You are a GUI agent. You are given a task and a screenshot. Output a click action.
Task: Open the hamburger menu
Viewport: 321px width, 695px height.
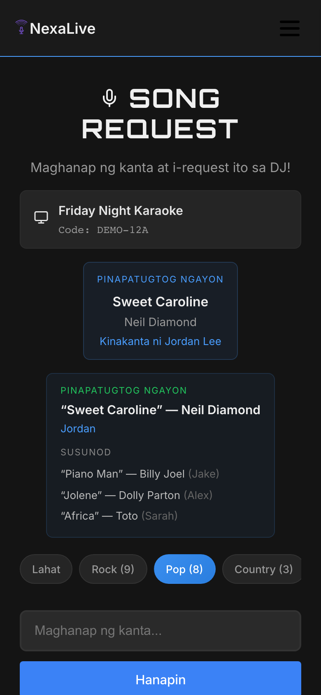tap(290, 28)
